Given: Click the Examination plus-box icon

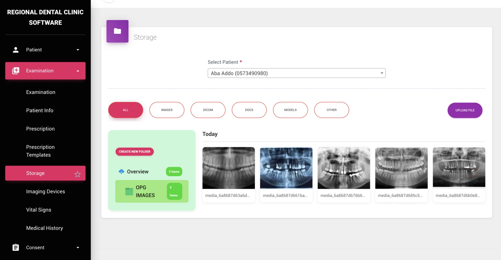Looking at the screenshot, I should (16, 71).
